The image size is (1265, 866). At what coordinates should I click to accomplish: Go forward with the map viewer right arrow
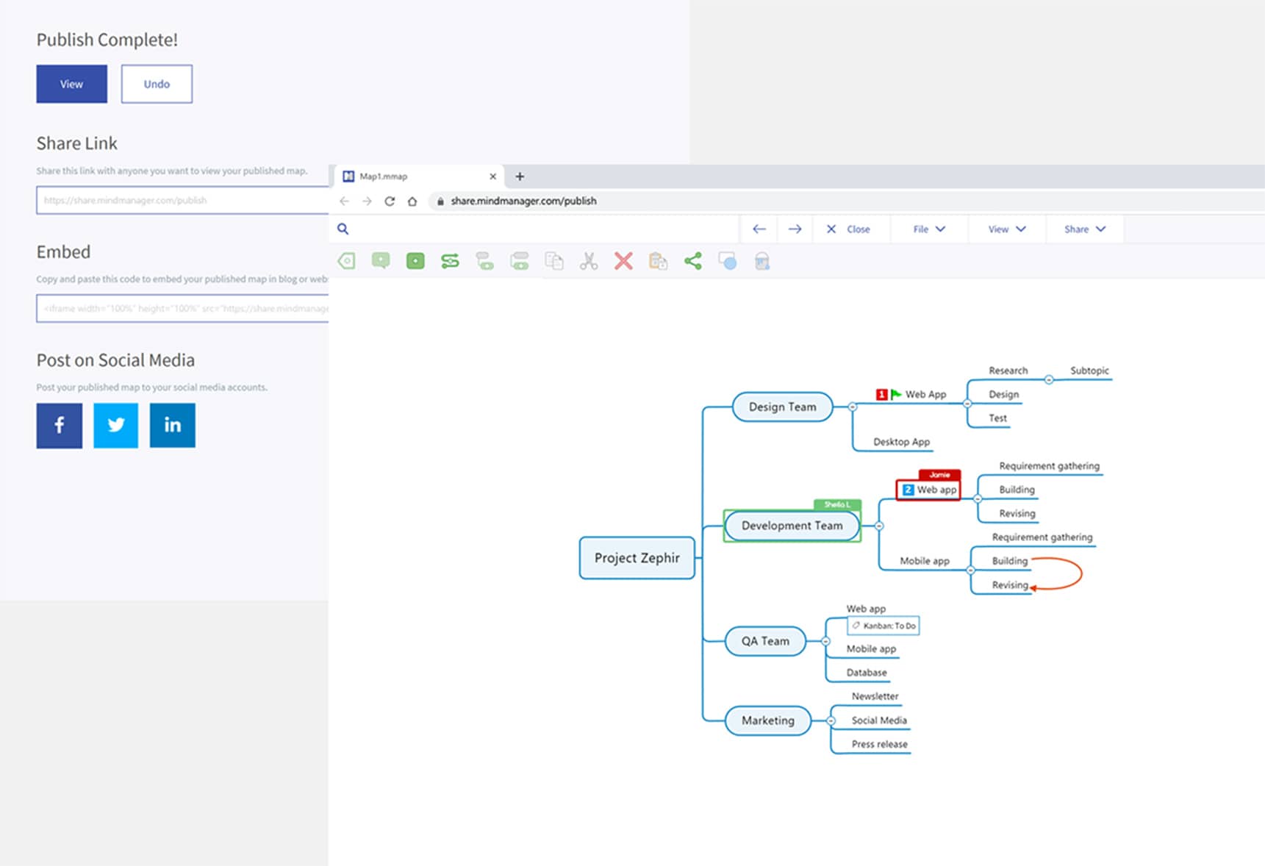tap(795, 229)
